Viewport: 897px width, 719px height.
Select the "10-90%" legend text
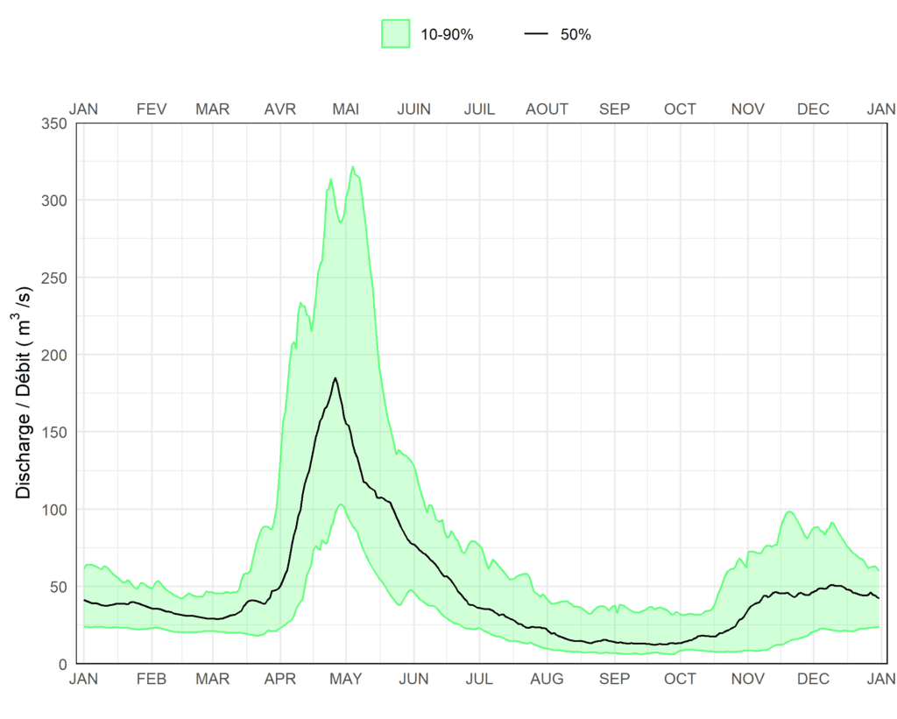pyautogui.click(x=447, y=35)
